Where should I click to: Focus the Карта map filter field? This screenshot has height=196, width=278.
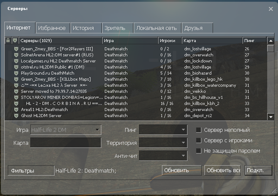tap(66, 143)
